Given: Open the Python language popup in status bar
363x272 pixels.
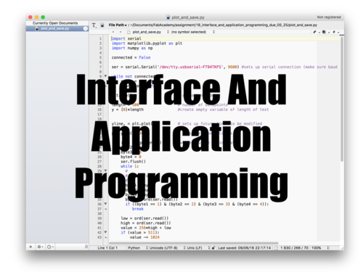Looking at the screenshot, I should [x=137, y=248].
